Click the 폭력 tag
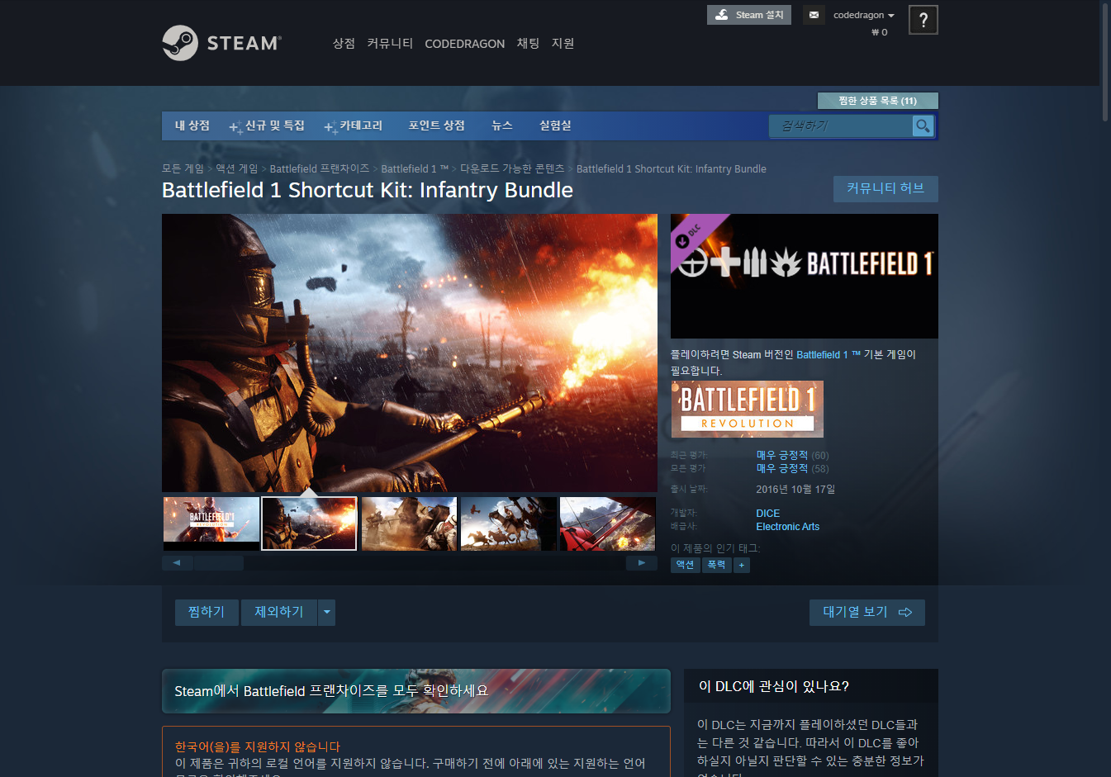 [x=716, y=565]
